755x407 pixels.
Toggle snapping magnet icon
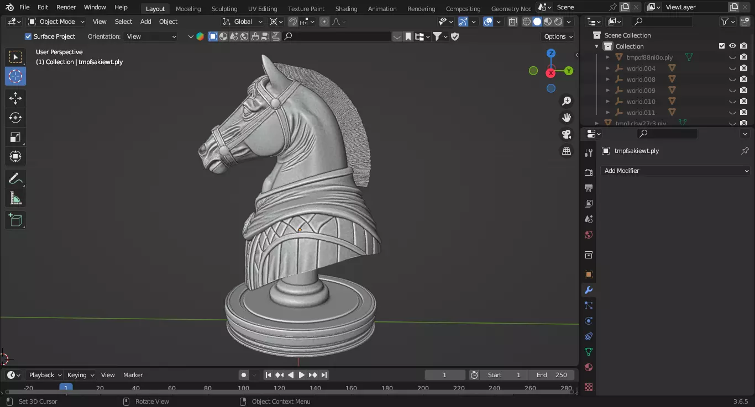293,22
